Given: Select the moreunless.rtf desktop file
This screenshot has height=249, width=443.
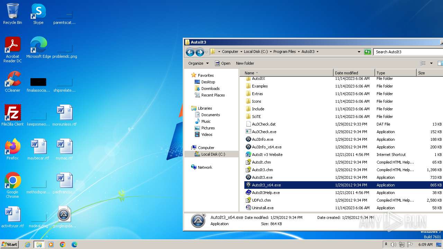Looking at the screenshot, I should [x=64, y=116].
